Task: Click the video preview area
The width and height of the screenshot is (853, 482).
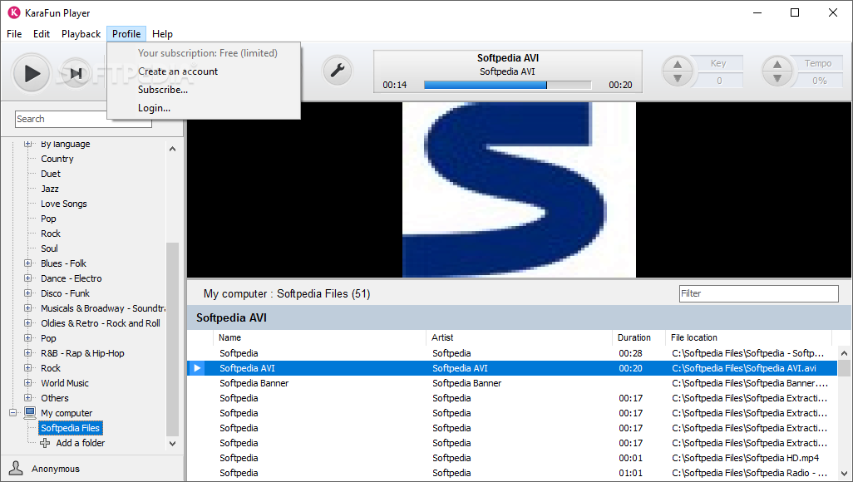Action: [x=519, y=189]
